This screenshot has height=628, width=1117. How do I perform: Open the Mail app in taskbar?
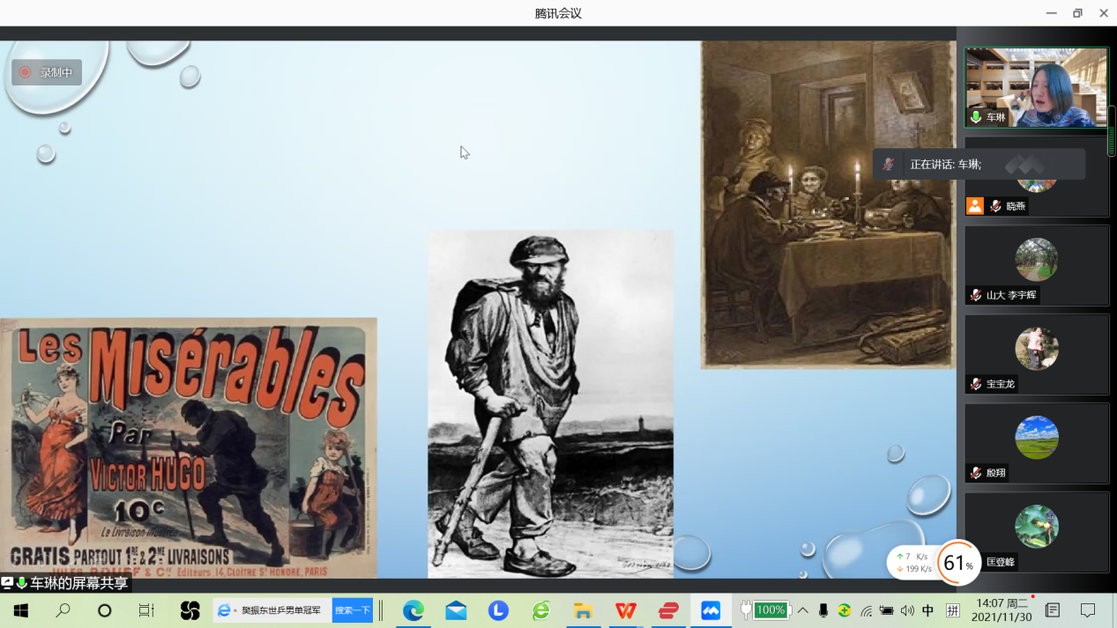[456, 610]
